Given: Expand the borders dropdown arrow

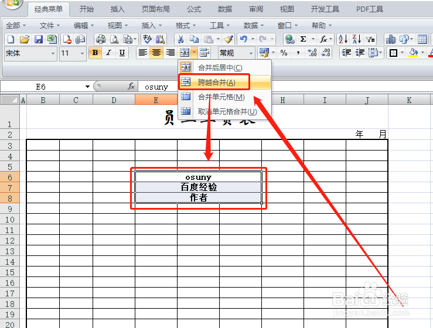Looking at the screenshot, I should pos(402,53).
